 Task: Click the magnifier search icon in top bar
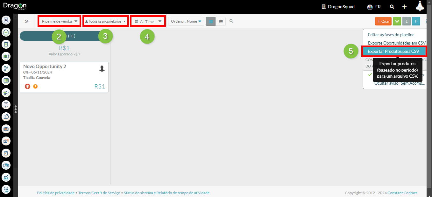(x=392, y=7)
